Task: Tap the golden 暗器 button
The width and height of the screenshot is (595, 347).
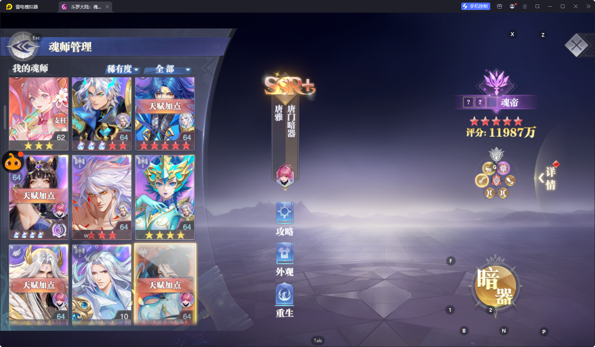Action: 495,286
